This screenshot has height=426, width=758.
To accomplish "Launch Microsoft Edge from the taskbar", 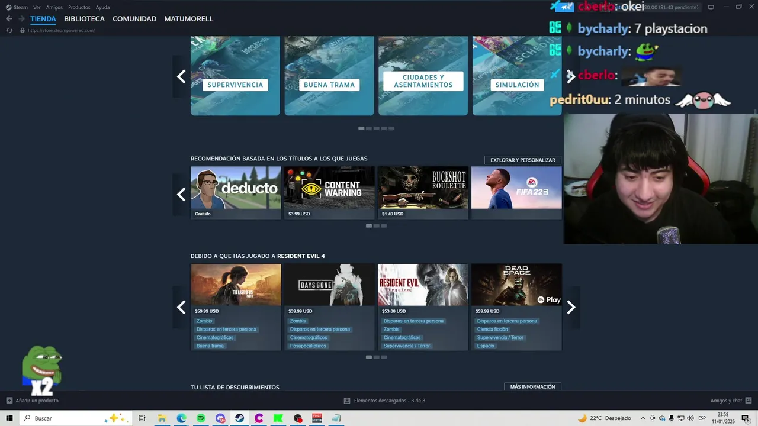I will coord(181,418).
